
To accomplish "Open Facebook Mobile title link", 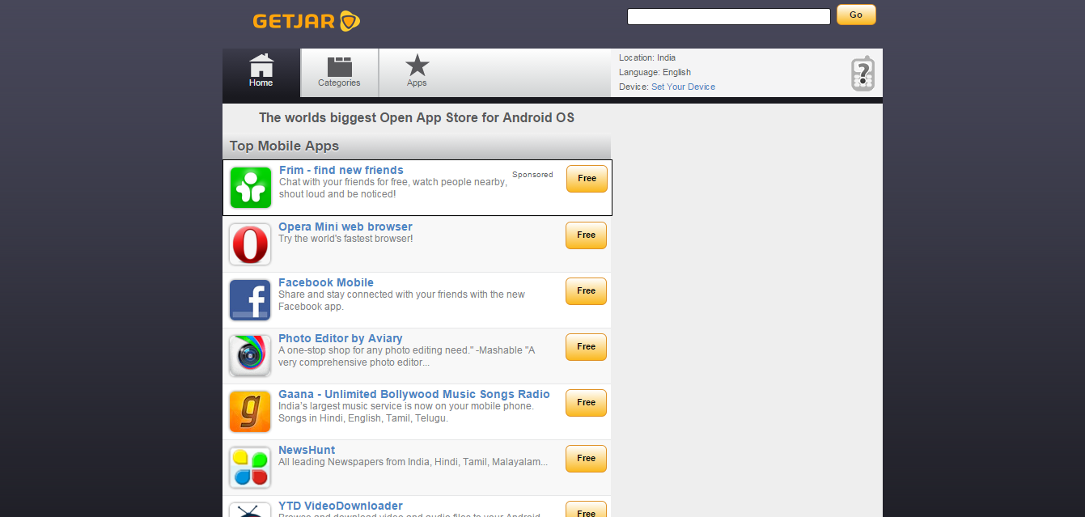I will point(326,282).
